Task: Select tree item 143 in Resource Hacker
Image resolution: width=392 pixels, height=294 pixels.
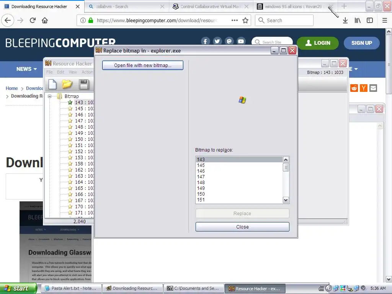Action: pos(84,102)
